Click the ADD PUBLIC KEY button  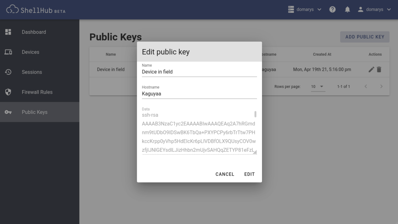(365, 37)
